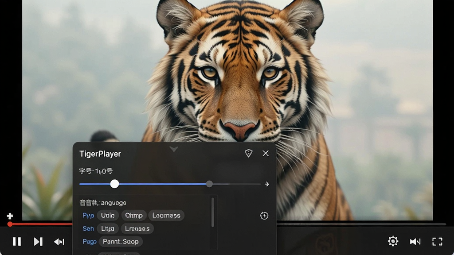
Task: Click the plus icon above the progress bar
Action: click(x=10, y=216)
